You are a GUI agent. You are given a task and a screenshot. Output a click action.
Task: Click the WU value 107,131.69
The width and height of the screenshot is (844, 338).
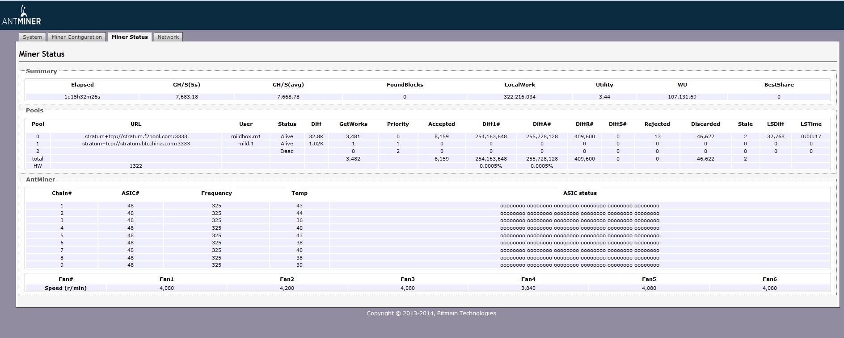682,97
